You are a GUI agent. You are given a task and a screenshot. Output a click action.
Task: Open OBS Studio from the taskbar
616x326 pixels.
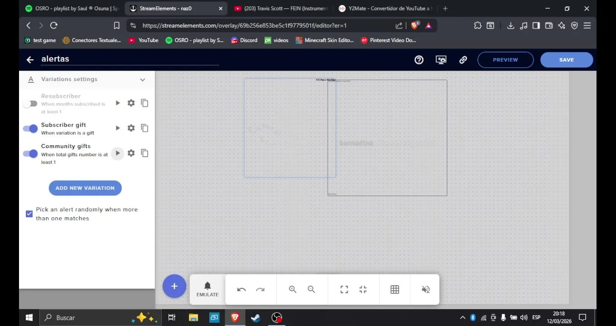[277, 317]
